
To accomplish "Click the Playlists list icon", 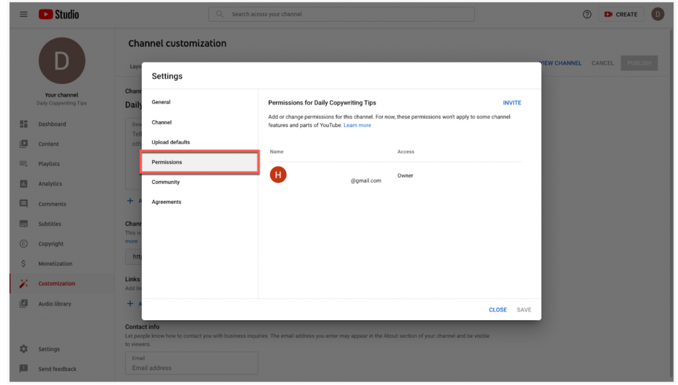I will (x=23, y=164).
